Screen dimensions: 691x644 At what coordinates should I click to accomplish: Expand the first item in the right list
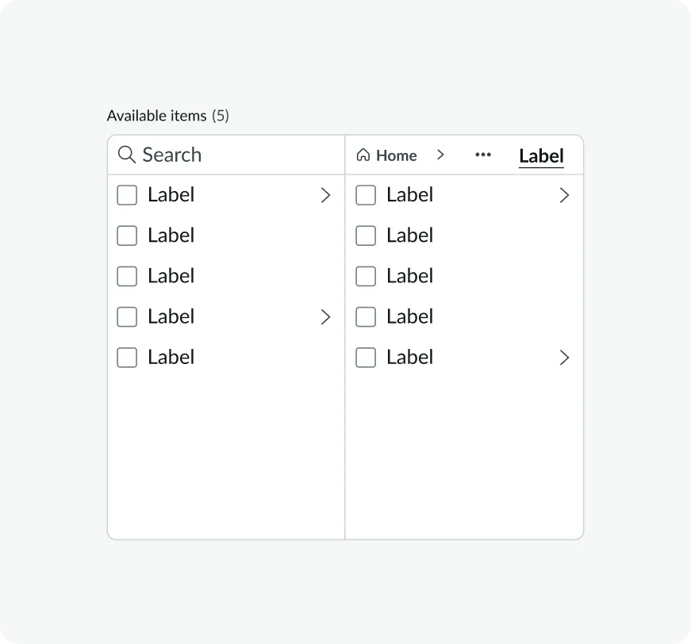564,195
